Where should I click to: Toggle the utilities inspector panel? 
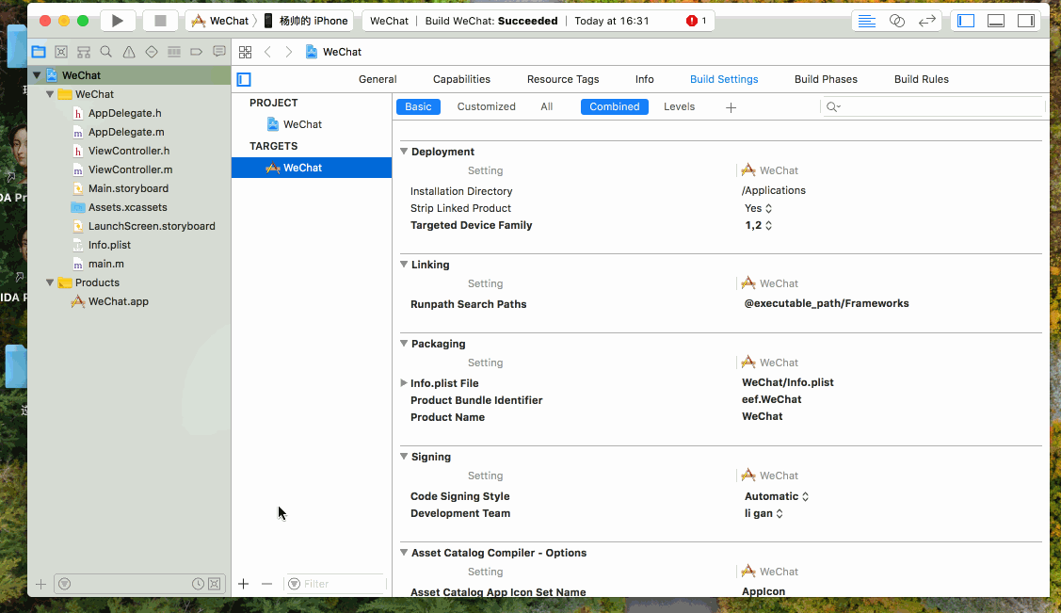point(1026,21)
